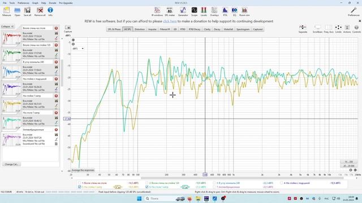Open graph Limits settings
Screen dimensions: 362x203
(338, 29)
